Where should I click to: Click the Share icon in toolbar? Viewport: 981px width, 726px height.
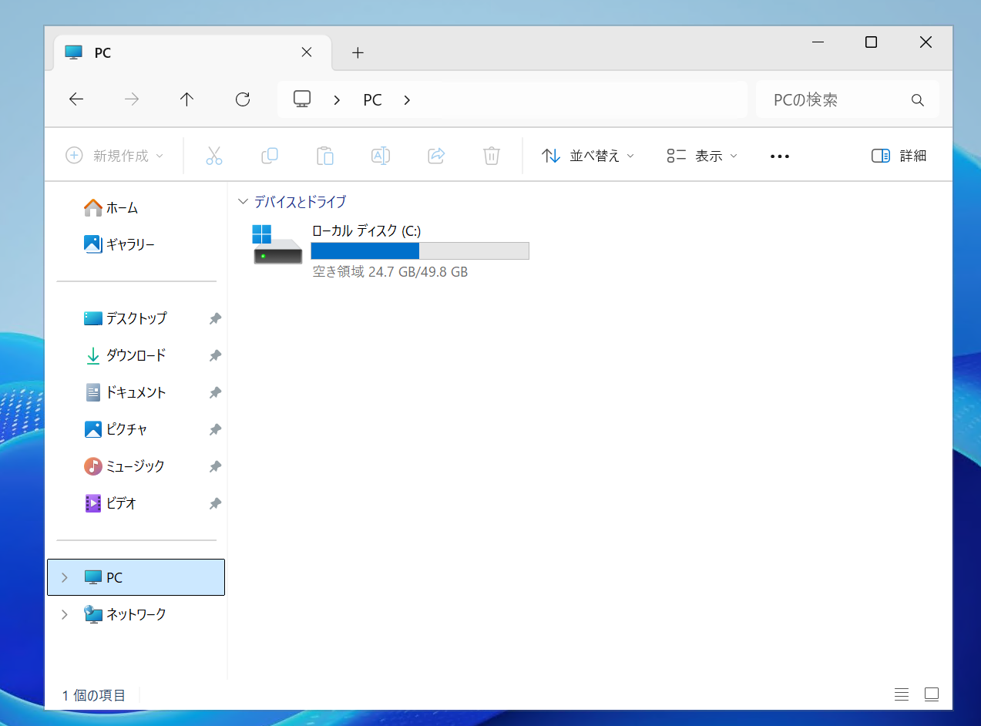tap(436, 156)
